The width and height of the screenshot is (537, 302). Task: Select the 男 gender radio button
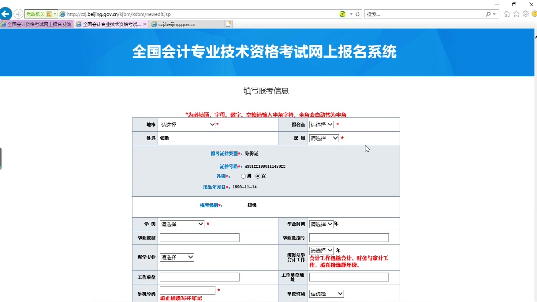[x=243, y=176]
